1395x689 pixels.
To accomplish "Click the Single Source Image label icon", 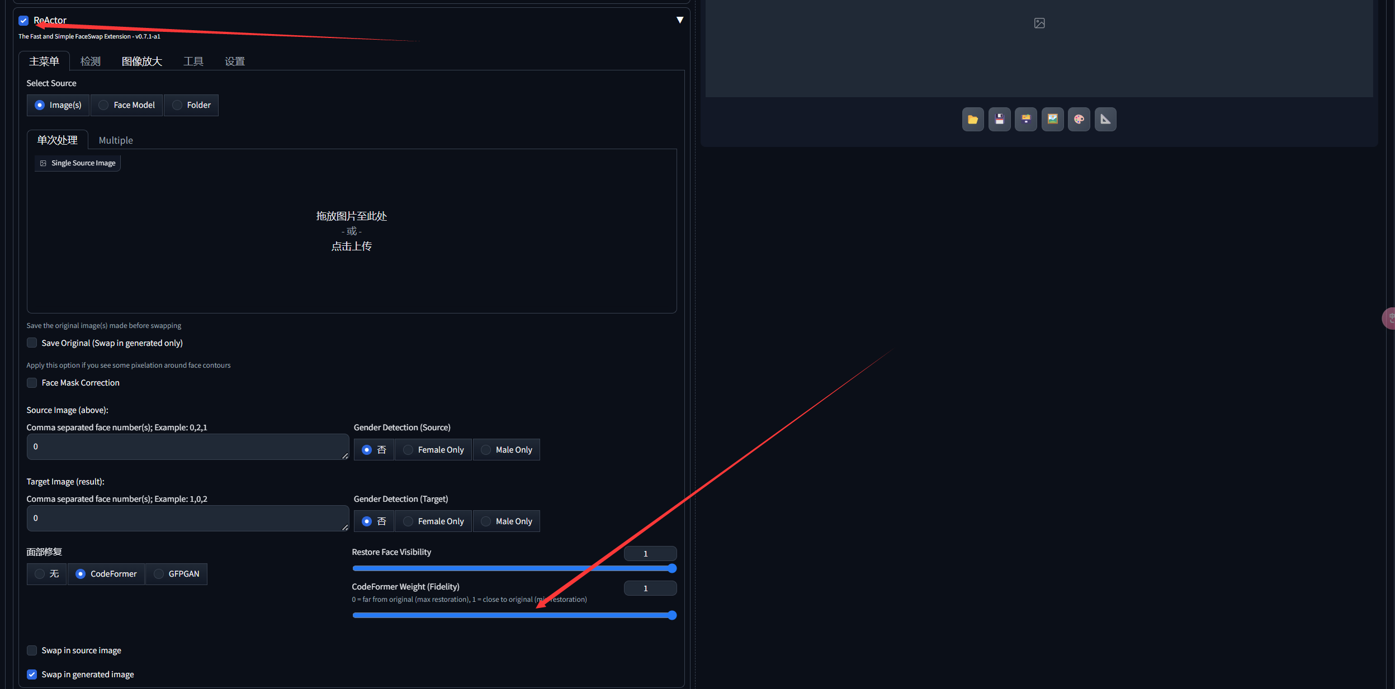I will (43, 163).
